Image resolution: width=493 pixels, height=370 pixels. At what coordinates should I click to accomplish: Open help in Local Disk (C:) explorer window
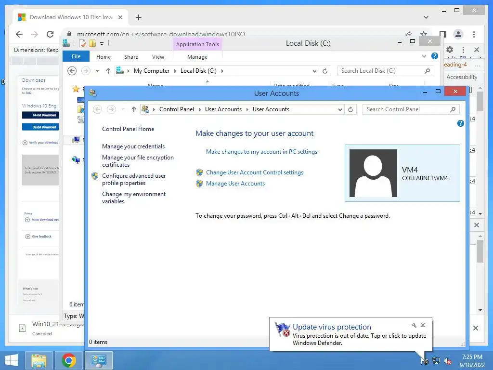[x=435, y=56]
